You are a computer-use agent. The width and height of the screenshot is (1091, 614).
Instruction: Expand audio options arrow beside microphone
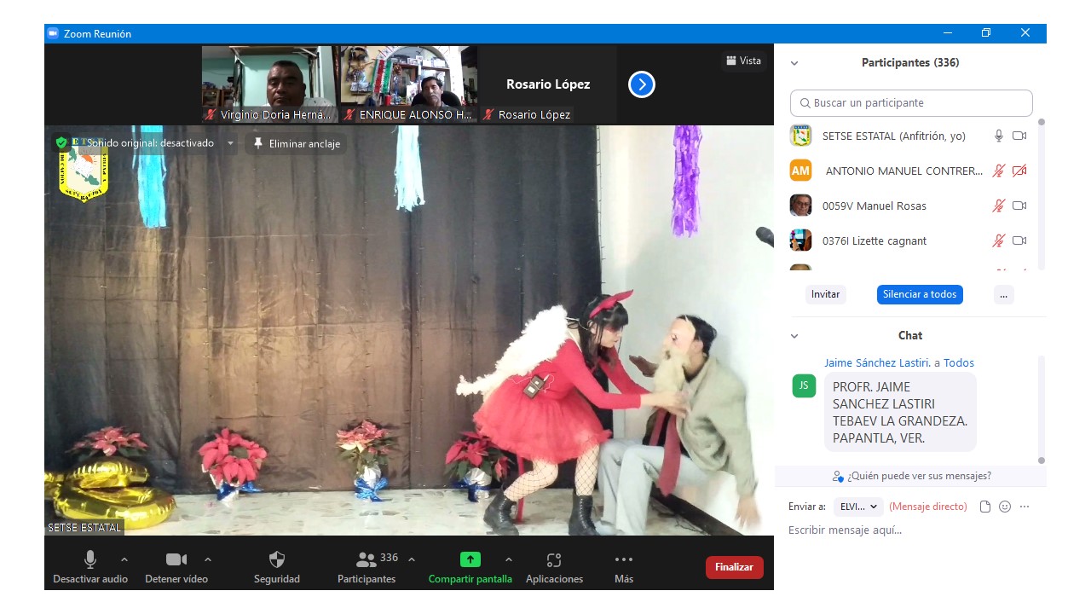pyautogui.click(x=124, y=560)
